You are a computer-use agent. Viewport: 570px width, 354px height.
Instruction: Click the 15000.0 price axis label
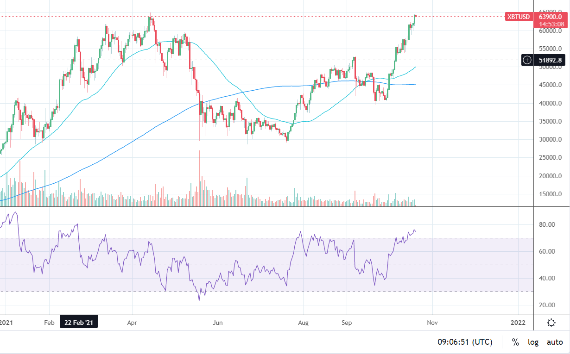coord(550,194)
